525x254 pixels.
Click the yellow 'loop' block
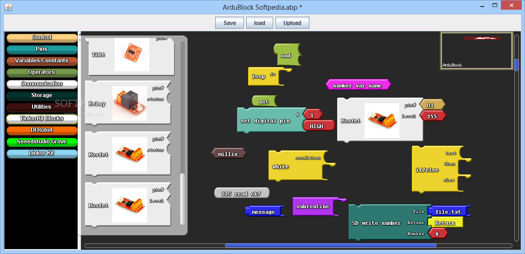click(x=264, y=76)
